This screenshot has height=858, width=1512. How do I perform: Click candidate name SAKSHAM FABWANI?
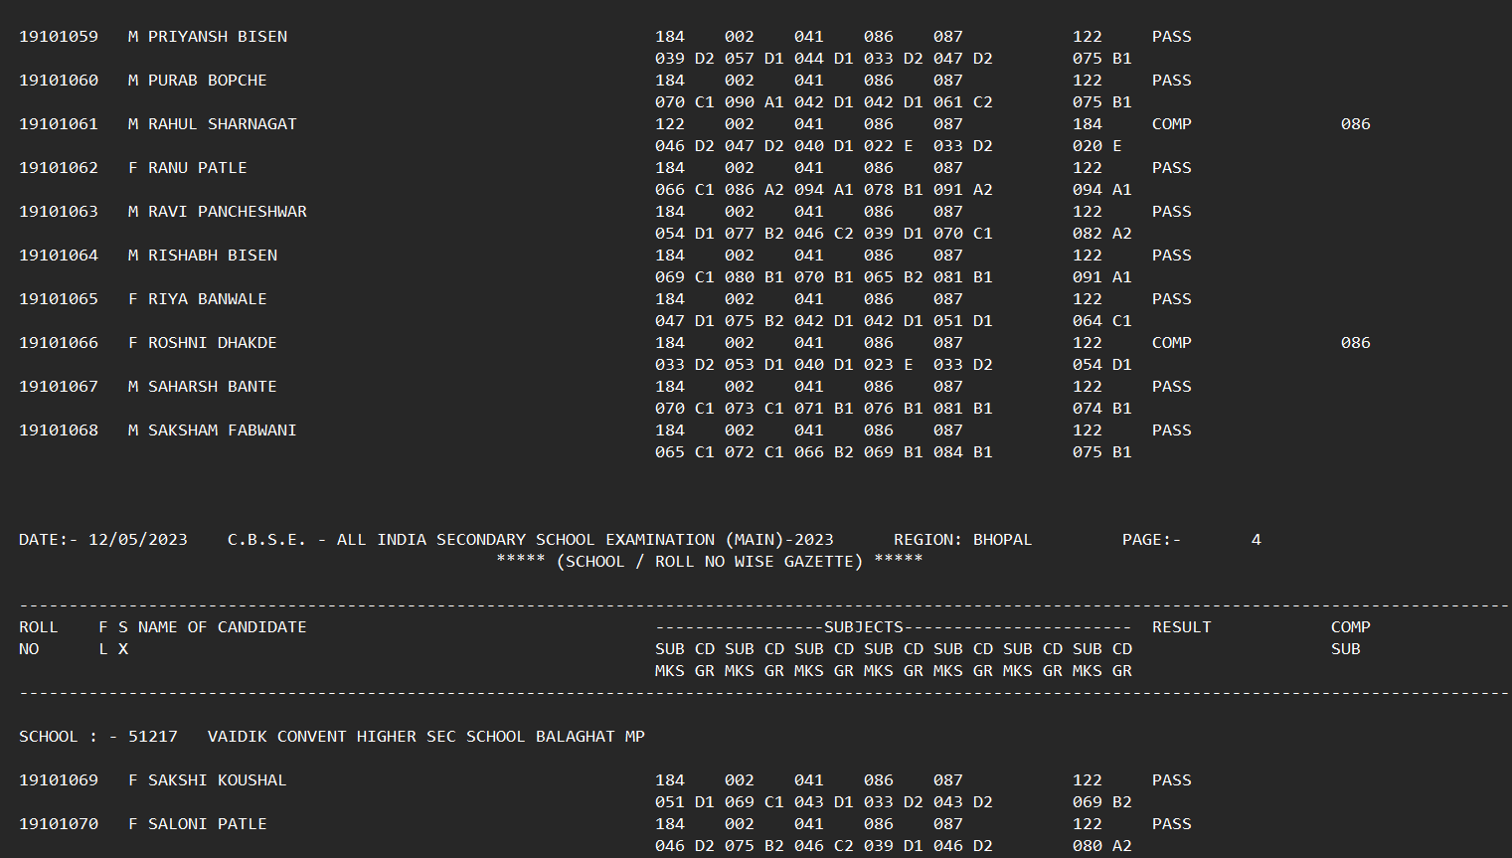tap(223, 430)
